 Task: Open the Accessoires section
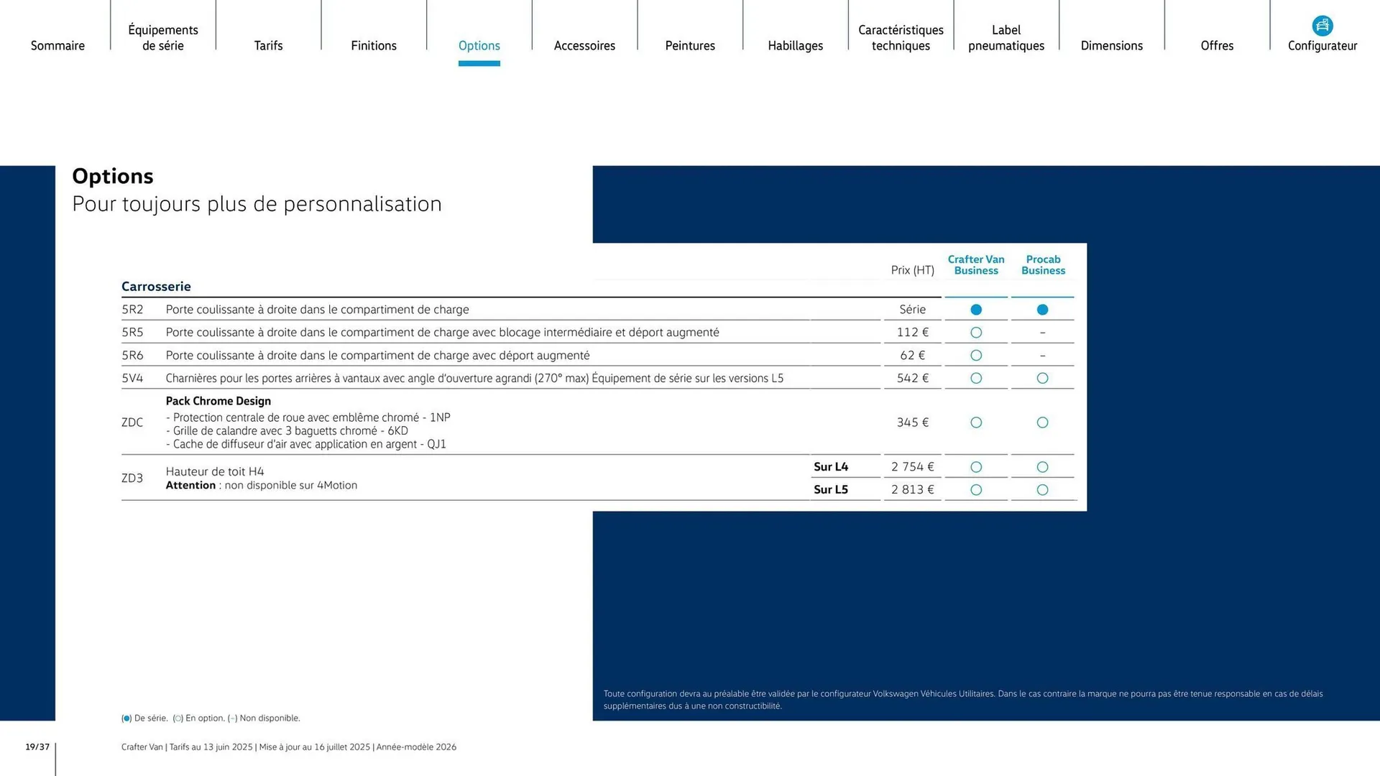[584, 45]
